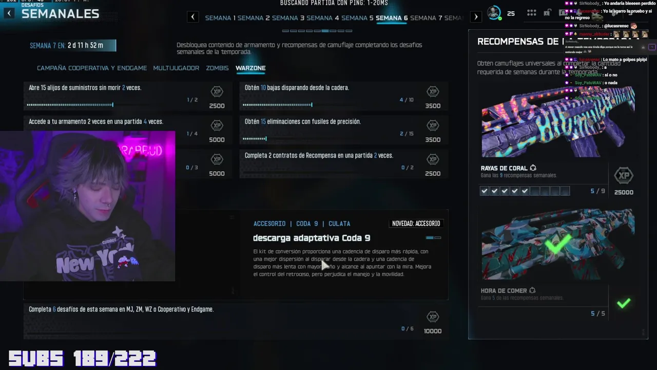Viewport: 657px width, 370px height.
Task: Select the 'Completa 6 desafíos' weekly challenge
Action: tap(236, 321)
